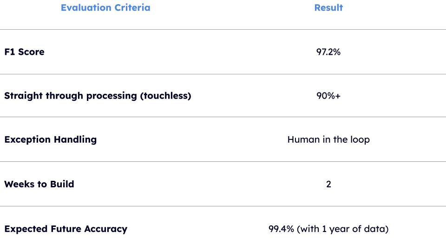
Task: Select the Exception Handling row label
Action: 50,139
